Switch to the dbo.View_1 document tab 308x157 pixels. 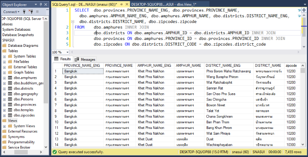pyautogui.click(x=164, y=3)
